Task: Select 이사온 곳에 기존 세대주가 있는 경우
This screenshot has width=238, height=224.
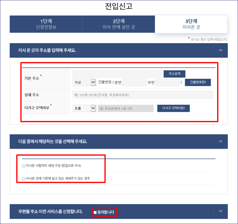Action: coord(24,178)
